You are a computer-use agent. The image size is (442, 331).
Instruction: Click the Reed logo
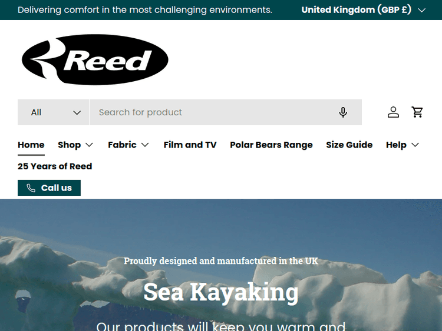(x=95, y=59)
